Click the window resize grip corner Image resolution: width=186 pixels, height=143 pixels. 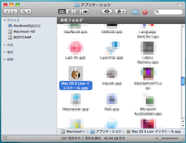(183, 140)
